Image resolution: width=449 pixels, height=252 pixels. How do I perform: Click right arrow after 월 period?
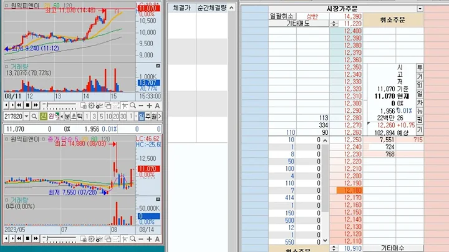click(160, 116)
